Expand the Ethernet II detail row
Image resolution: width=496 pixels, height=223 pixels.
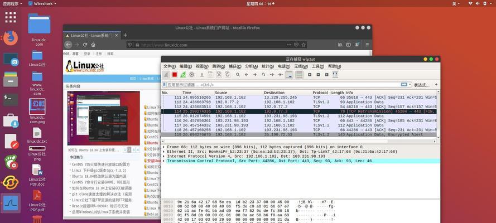click(x=163, y=152)
